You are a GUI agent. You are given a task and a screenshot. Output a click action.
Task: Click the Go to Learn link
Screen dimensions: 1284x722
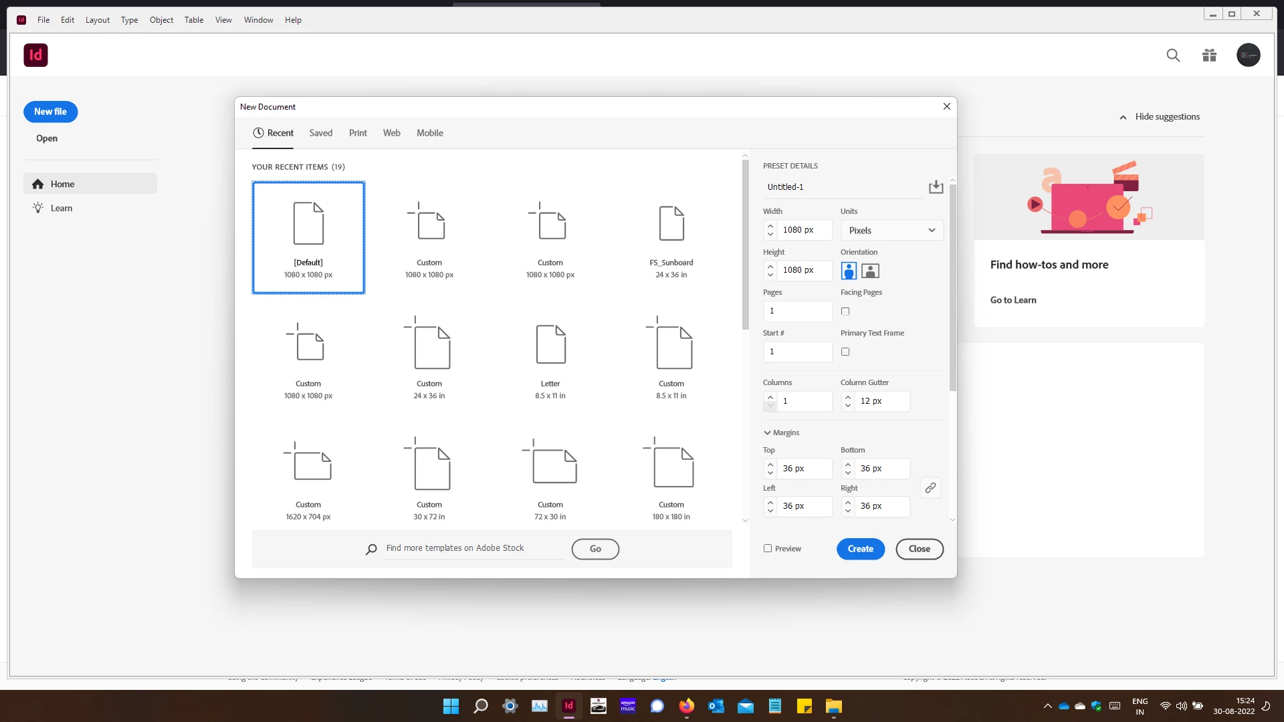click(1013, 300)
